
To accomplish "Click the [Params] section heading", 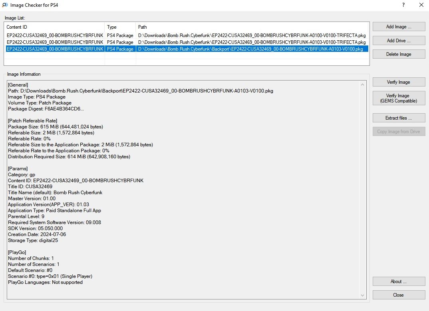I will pos(18,169).
